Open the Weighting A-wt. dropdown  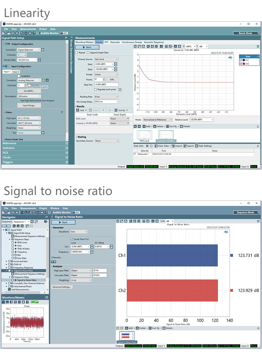coord(81,280)
